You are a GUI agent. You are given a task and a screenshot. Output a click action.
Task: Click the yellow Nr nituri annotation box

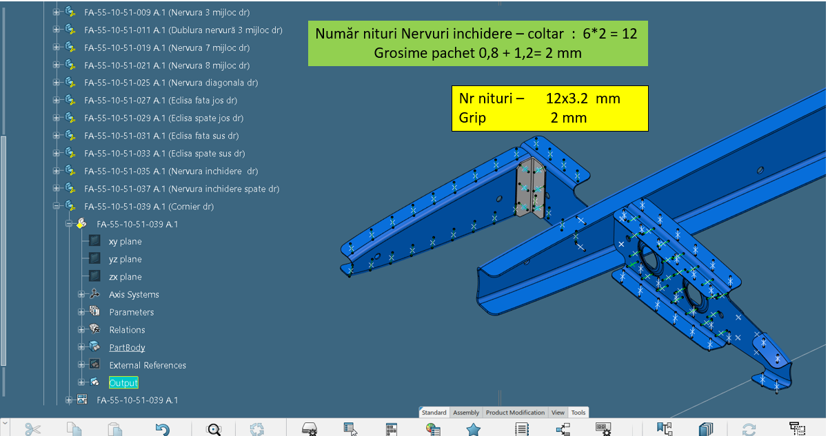coord(549,108)
